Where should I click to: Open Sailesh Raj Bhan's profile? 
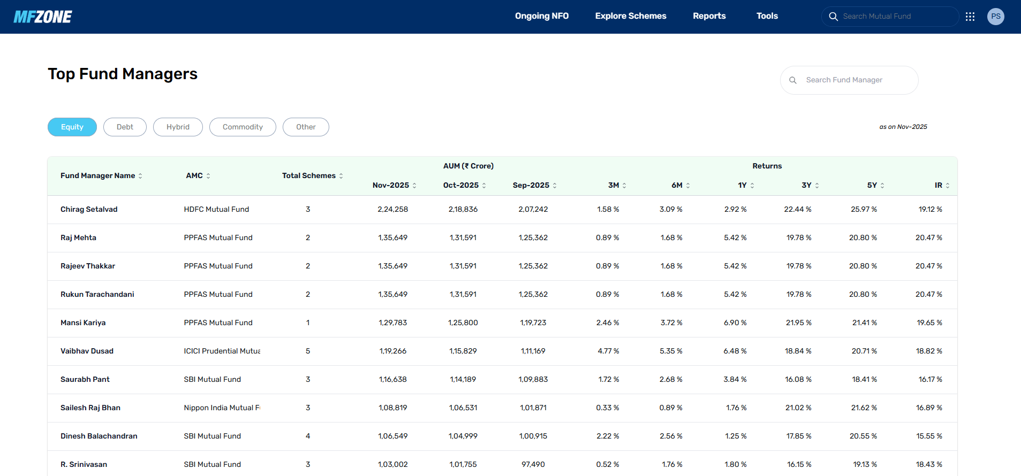click(90, 408)
